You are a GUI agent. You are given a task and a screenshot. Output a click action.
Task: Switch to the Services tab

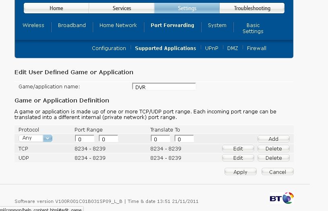pyautogui.click(x=122, y=8)
